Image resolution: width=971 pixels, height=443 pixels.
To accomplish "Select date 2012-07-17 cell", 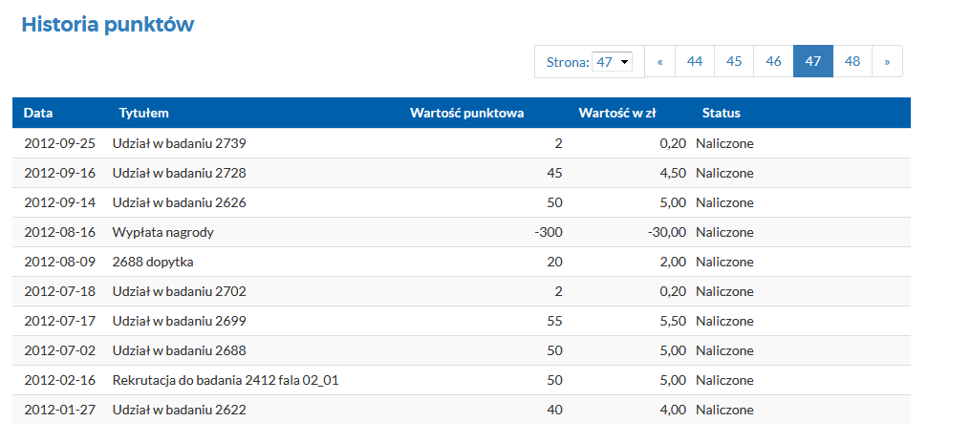I will (60, 321).
